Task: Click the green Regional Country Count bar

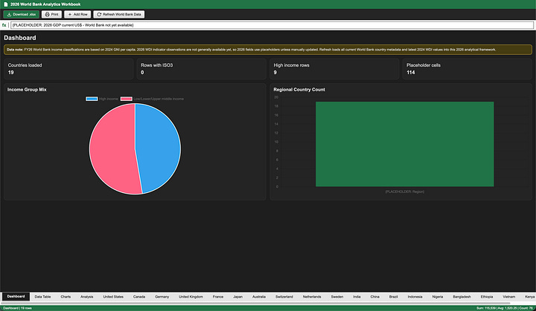Action: click(404, 144)
